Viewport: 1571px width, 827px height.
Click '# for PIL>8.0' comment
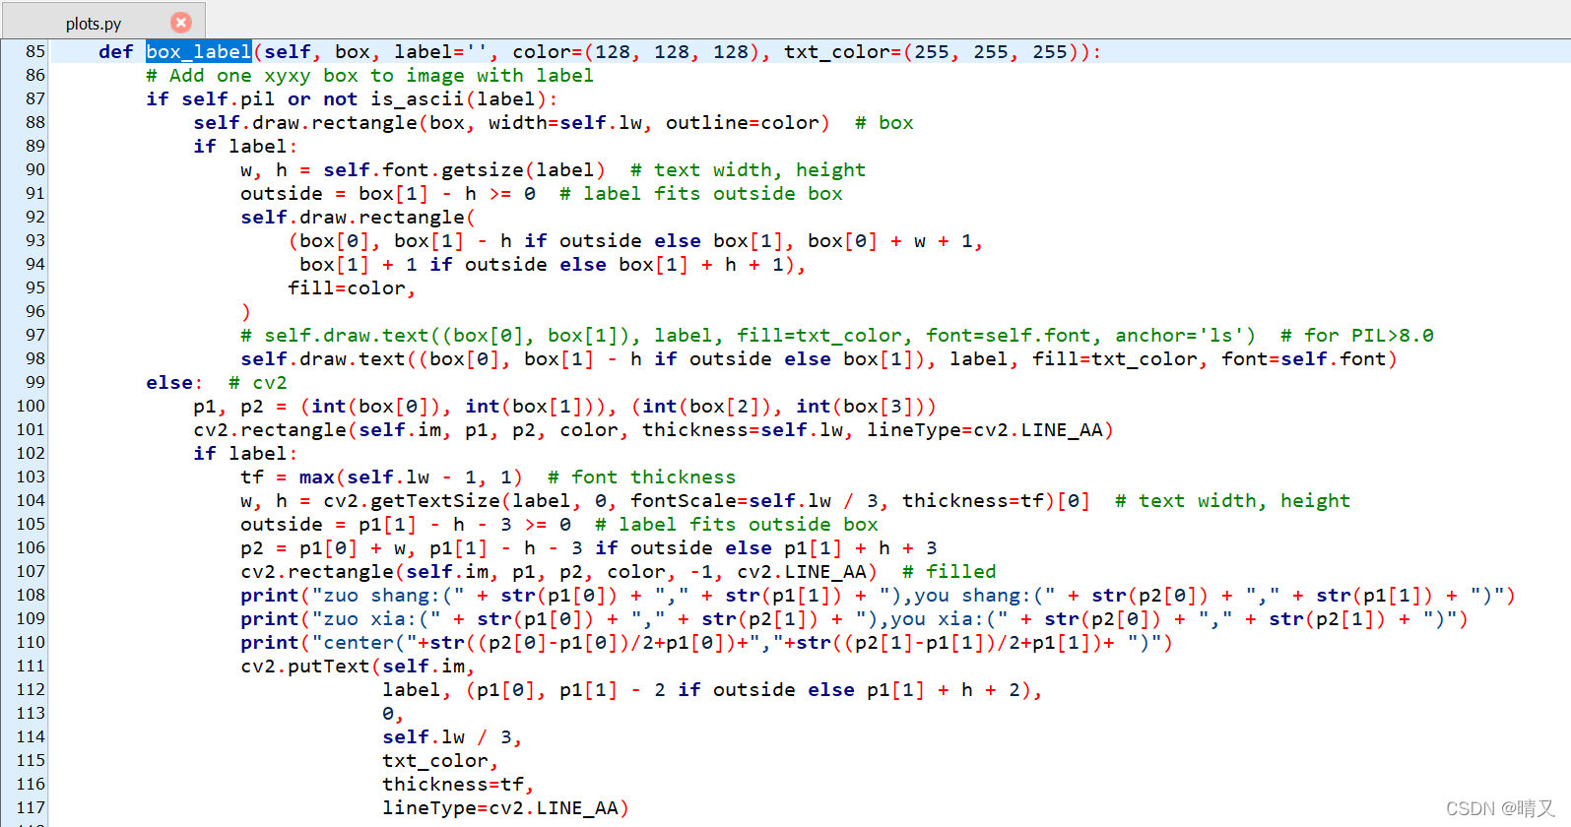click(x=1357, y=336)
